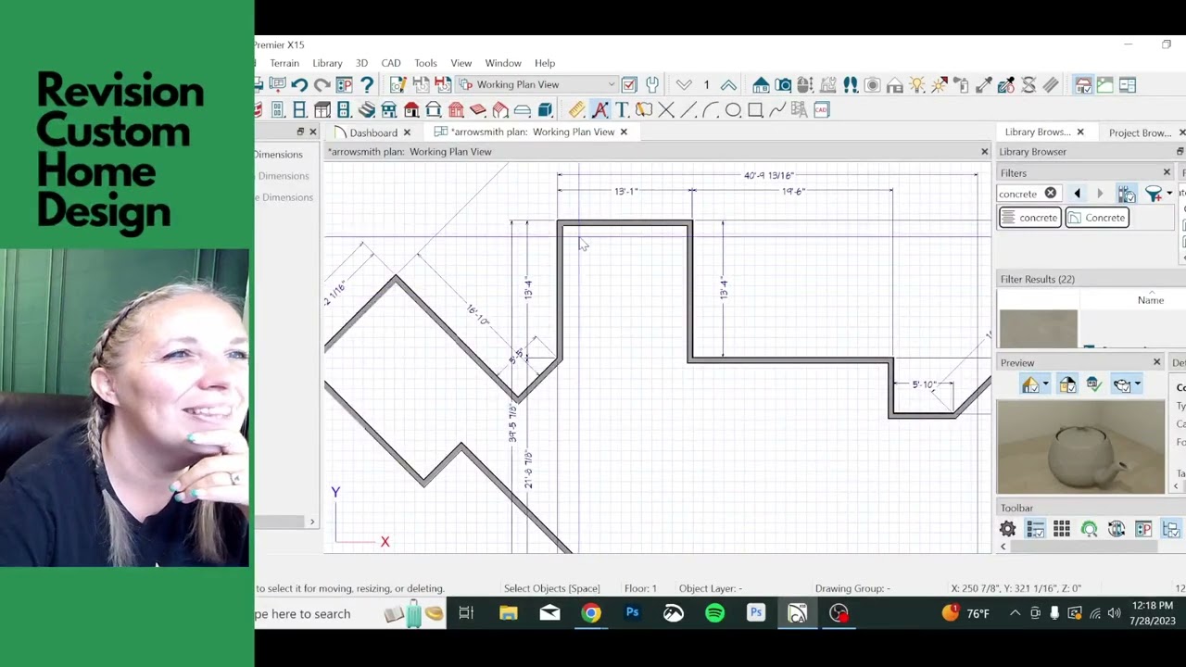
Task: Click the Save Plan View icon
Action: pos(421,84)
